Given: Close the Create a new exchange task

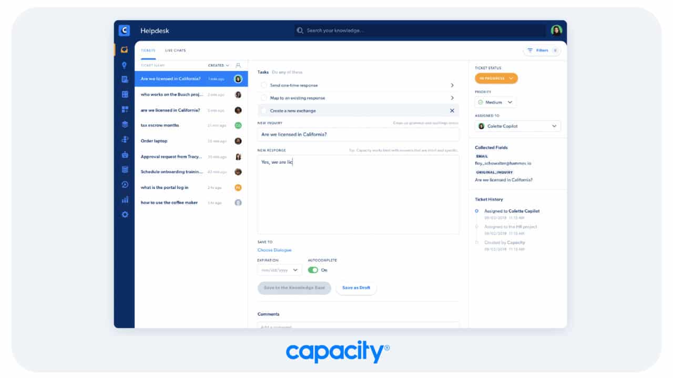Looking at the screenshot, I should coord(452,111).
